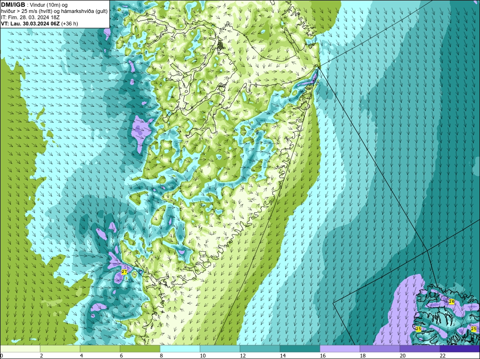This screenshot has width=480, height=359.
Task: Click the legend number 8
Action: tap(161, 356)
